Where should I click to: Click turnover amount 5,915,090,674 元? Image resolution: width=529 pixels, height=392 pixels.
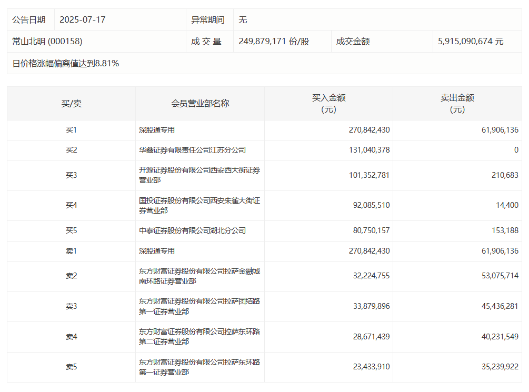click(x=471, y=41)
